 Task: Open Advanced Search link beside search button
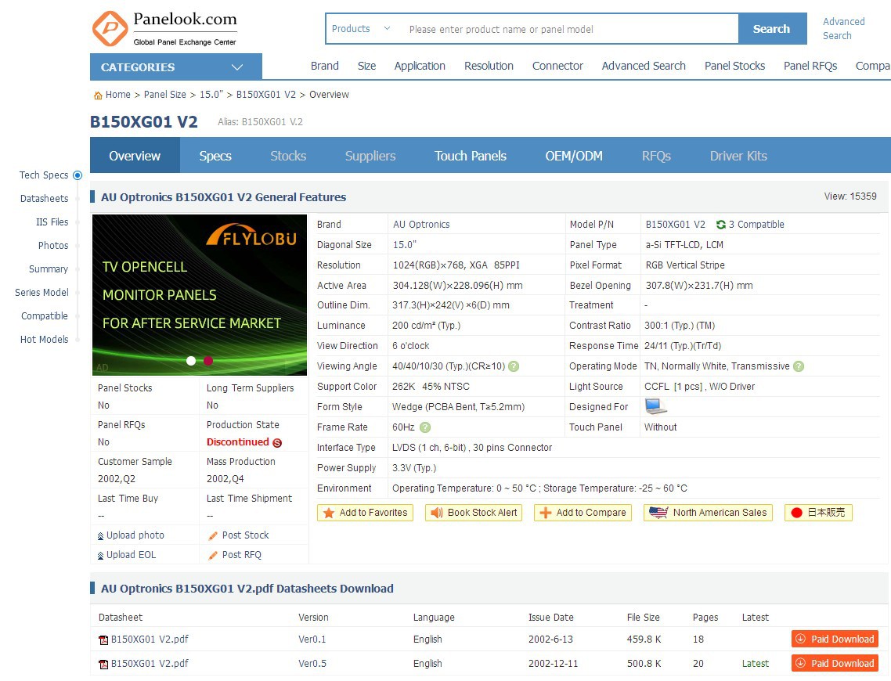844,28
